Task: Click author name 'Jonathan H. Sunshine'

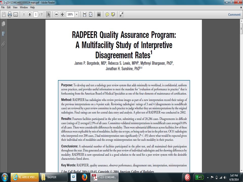Action: [120, 69]
